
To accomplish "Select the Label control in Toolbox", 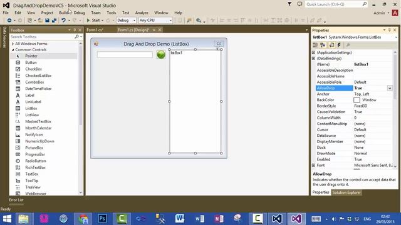I will (29, 96).
